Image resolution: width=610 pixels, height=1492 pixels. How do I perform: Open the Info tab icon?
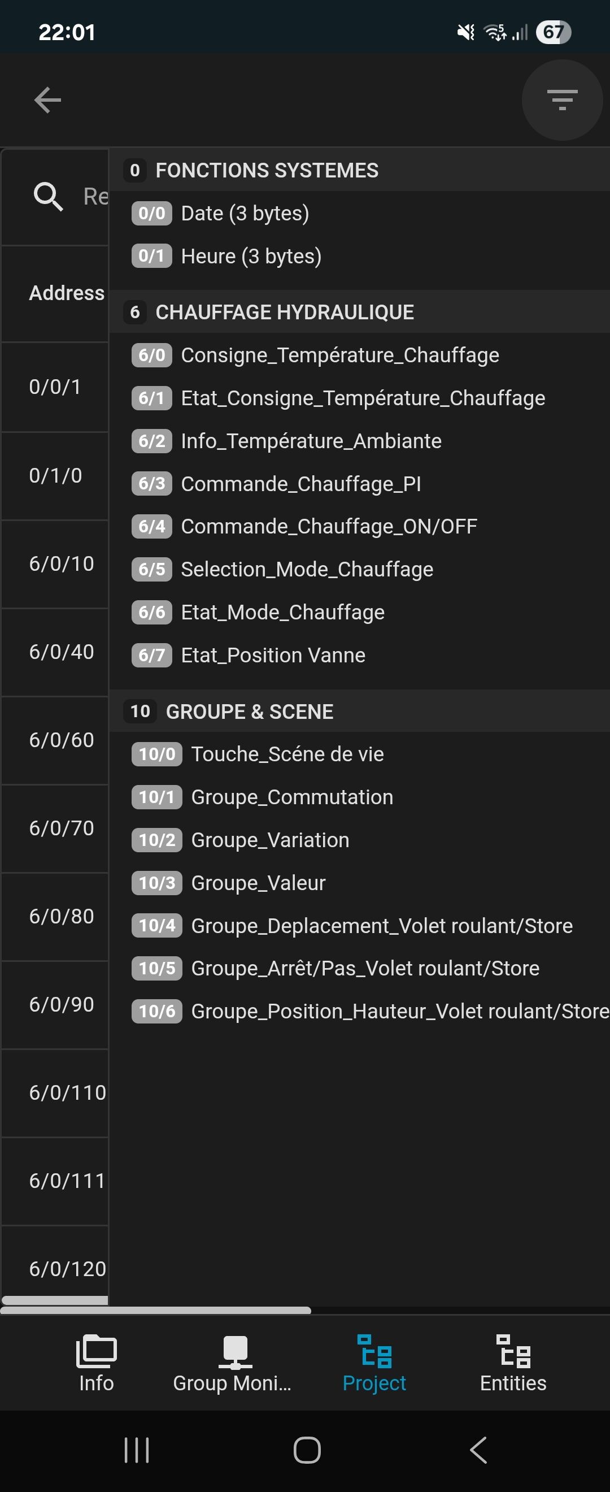[96, 1353]
